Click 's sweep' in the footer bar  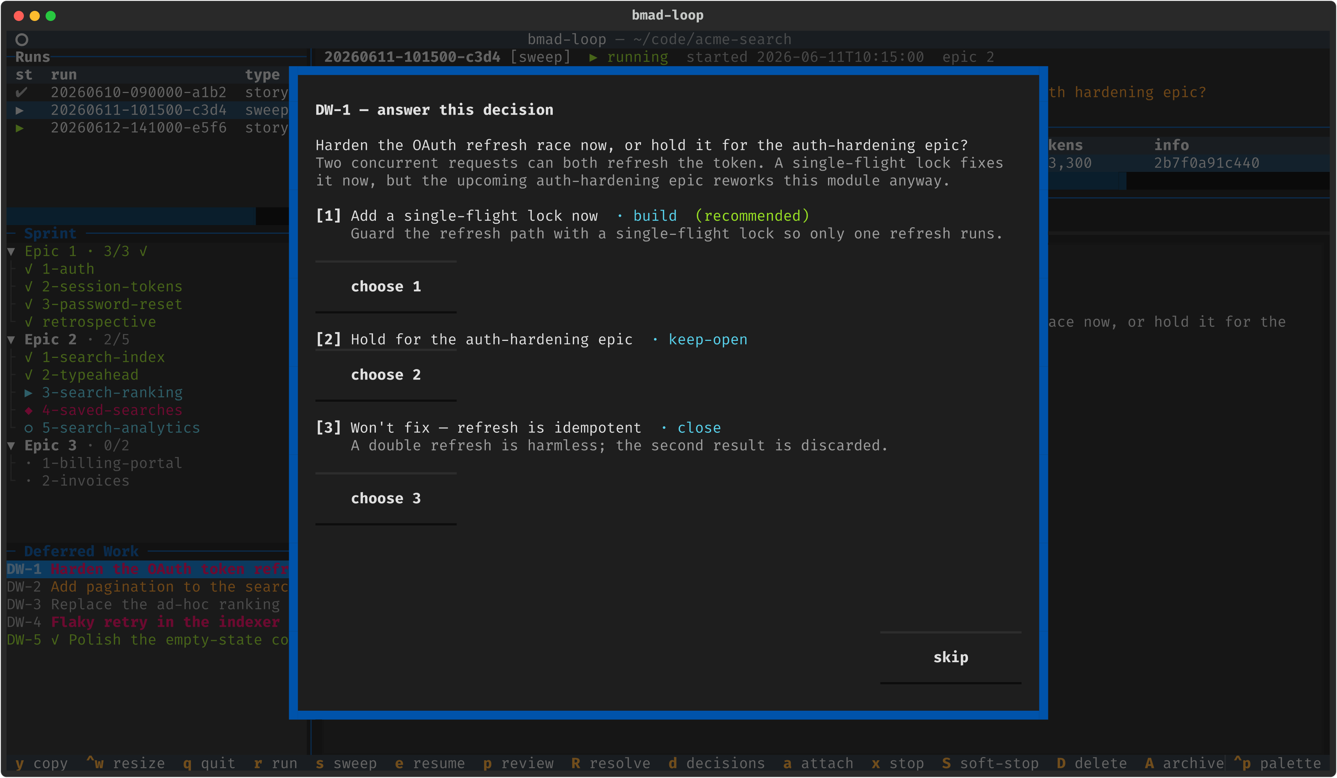click(346, 763)
